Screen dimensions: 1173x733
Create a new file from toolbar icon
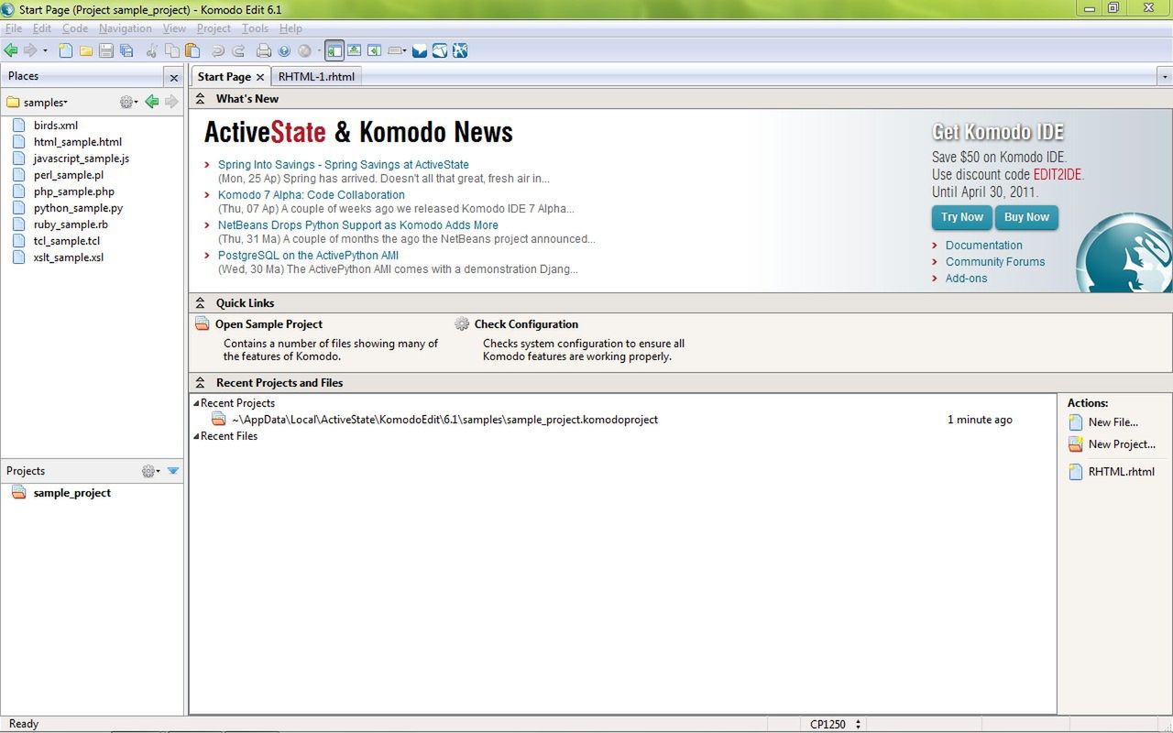[x=66, y=50]
